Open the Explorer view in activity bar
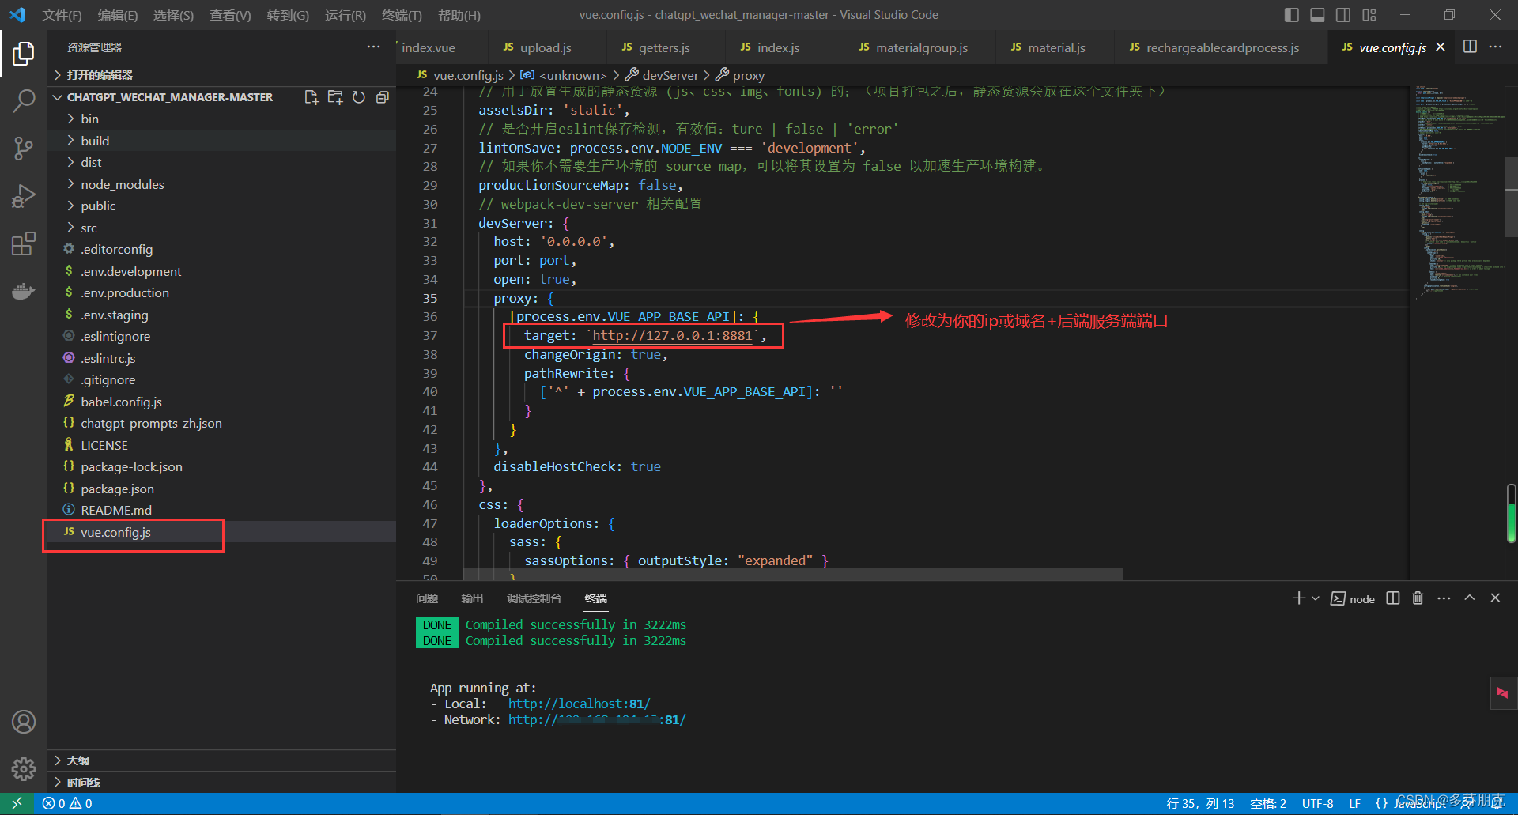The image size is (1518, 815). tap(24, 54)
